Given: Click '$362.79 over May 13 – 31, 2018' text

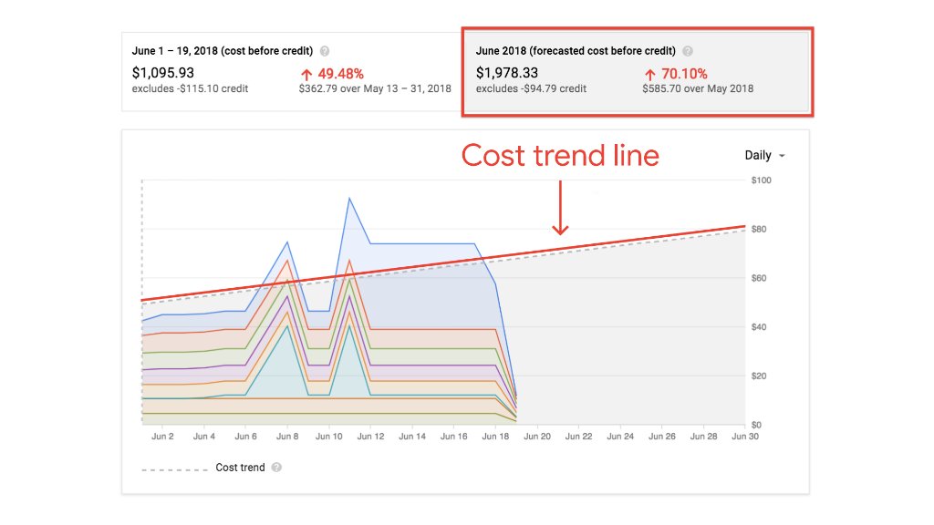Looking at the screenshot, I should [x=375, y=88].
